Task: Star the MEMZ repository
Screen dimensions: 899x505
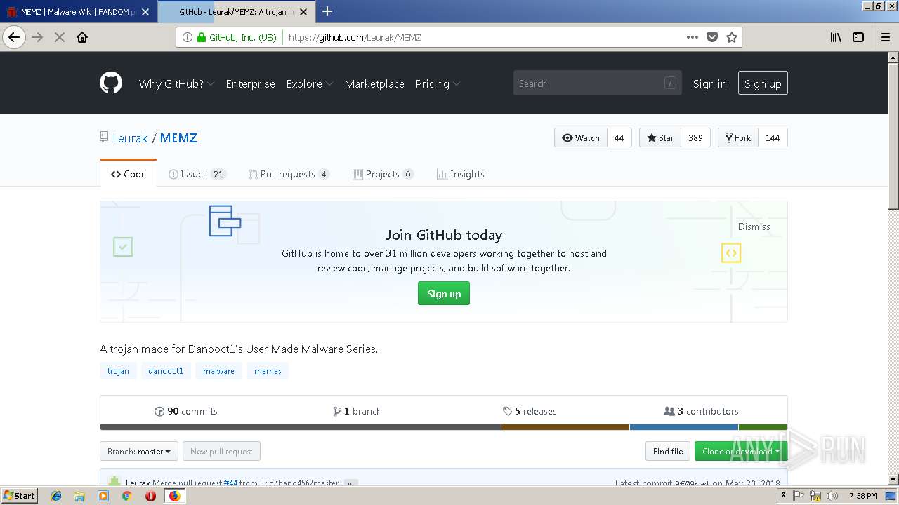Action: click(660, 137)
